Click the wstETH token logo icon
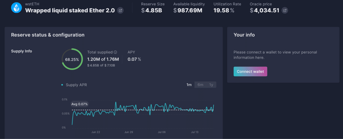 [x=16, y=8]
